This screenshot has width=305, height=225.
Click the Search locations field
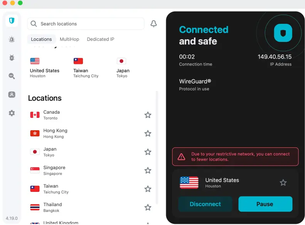pyautogui.click(x=86, y=24)
